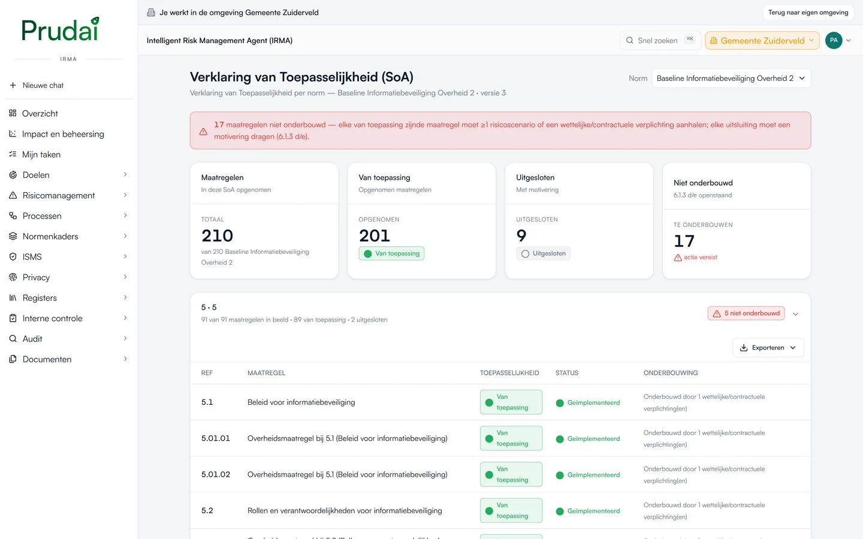Image resolution: width=863 pixels, height=539 pixels.
Task: Expand the Normenkaders submenu chevron
Action: (125, 236)
